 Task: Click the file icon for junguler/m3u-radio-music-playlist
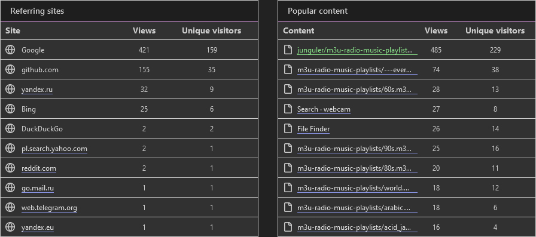point(288,50)
